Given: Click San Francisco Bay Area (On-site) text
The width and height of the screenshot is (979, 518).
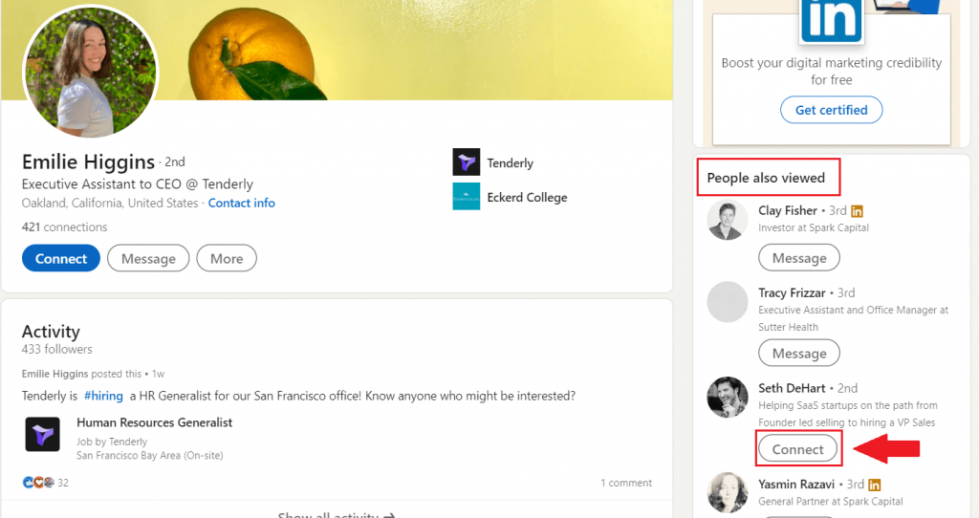Looking at the screenshot, I should 150,456.
